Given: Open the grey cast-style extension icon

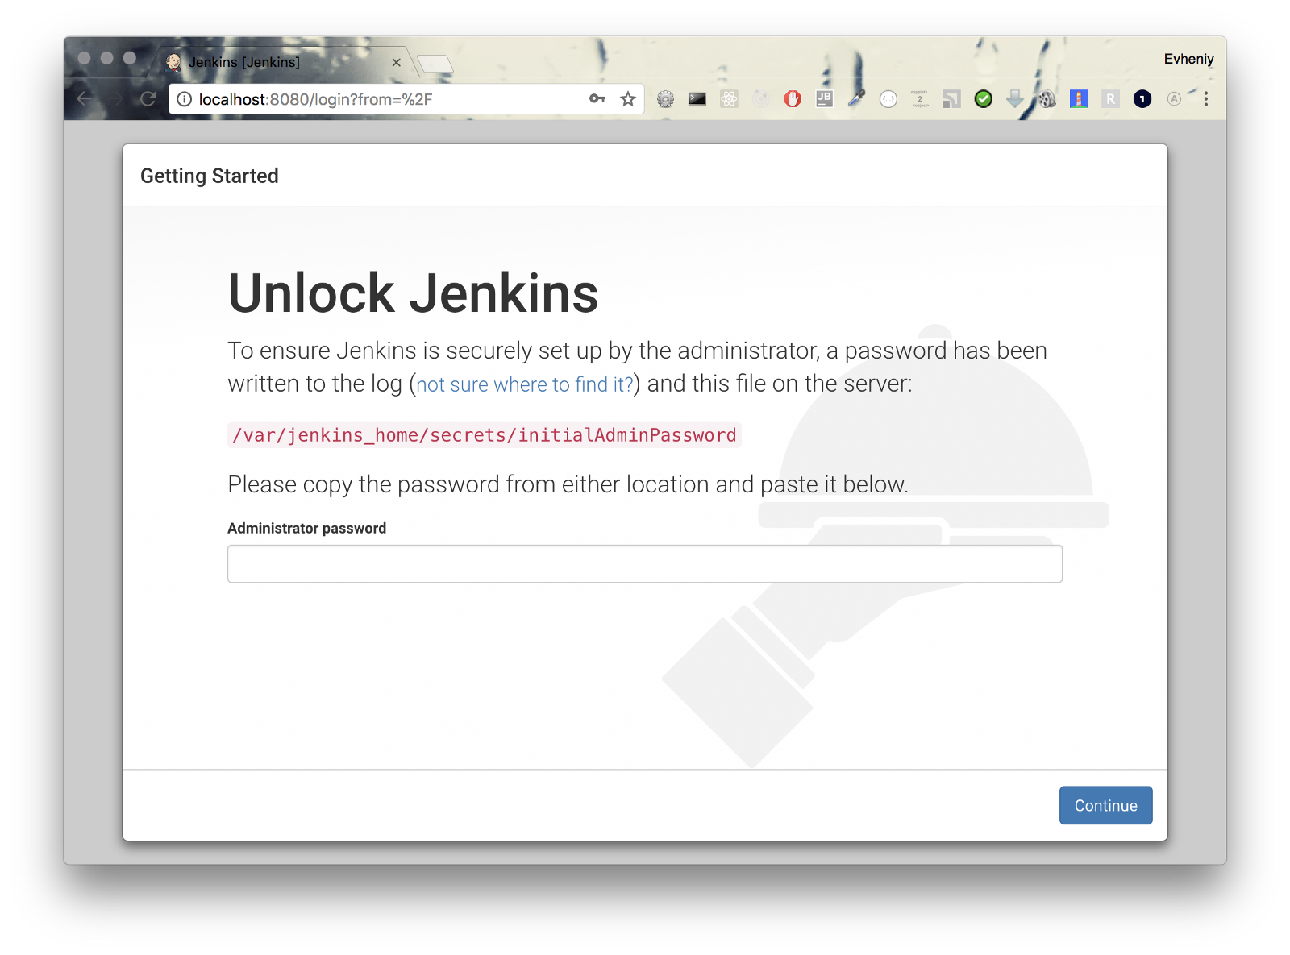Looking at the screenshot, I should pos(951,99).
